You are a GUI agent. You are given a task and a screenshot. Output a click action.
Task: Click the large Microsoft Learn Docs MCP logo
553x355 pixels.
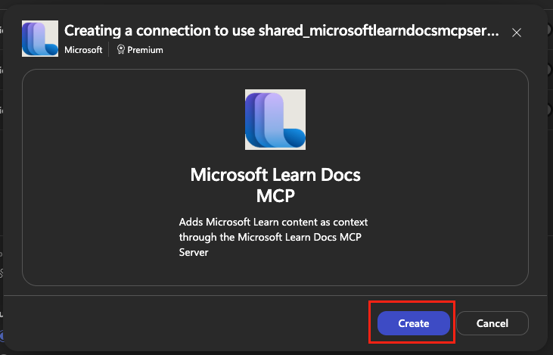click(275, 120)
